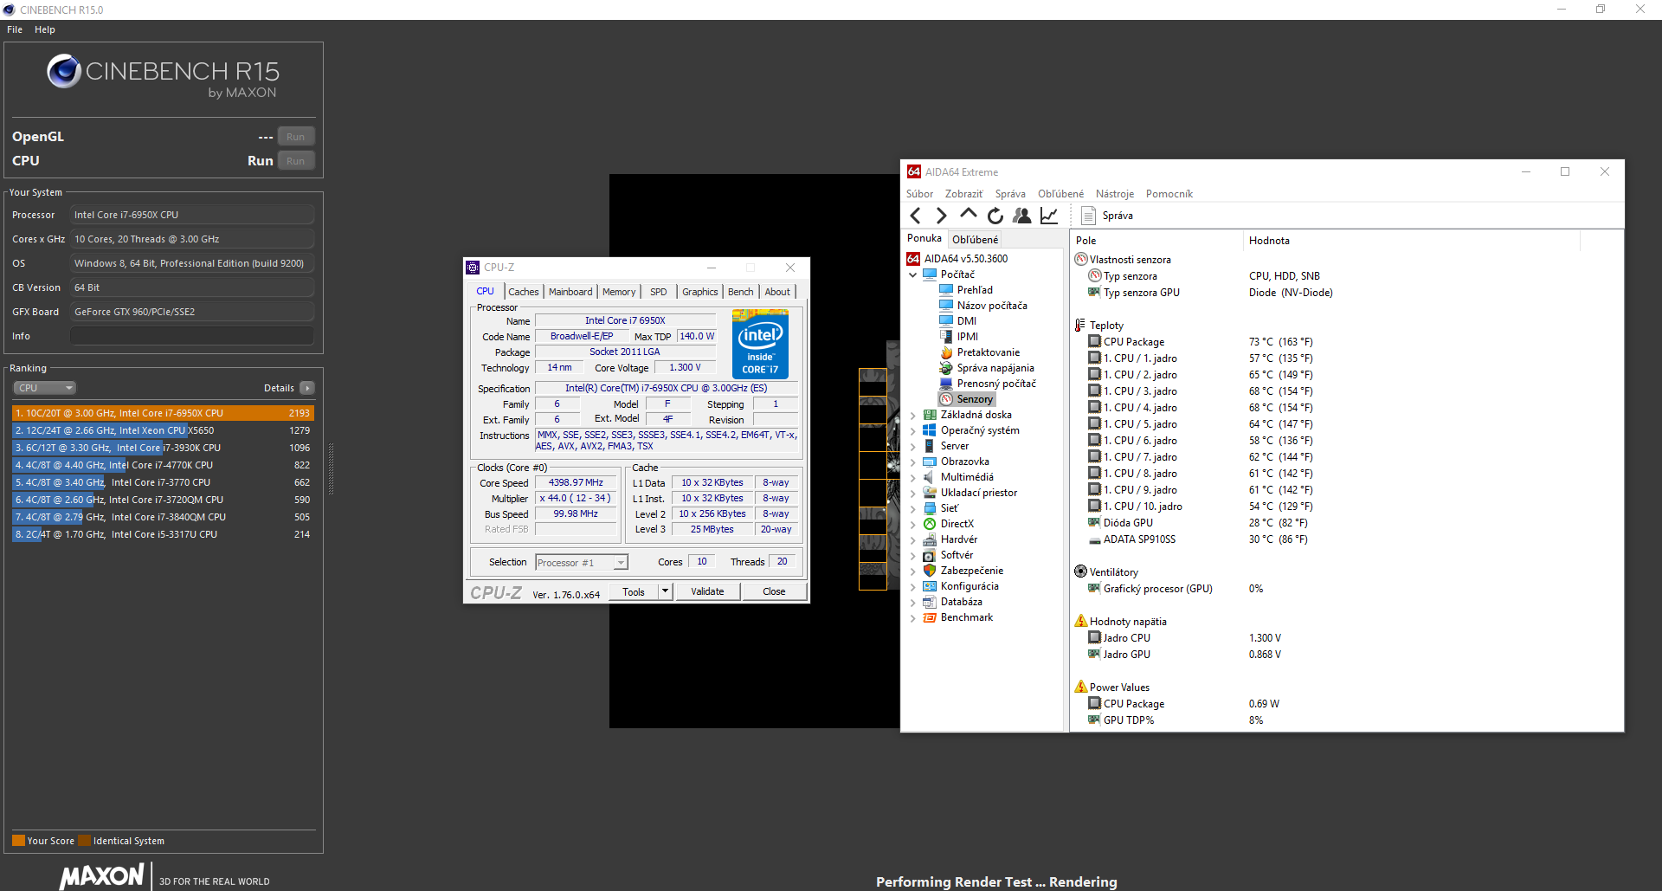
Task: Expand the Základná doska node
Action: pos(912,415)
